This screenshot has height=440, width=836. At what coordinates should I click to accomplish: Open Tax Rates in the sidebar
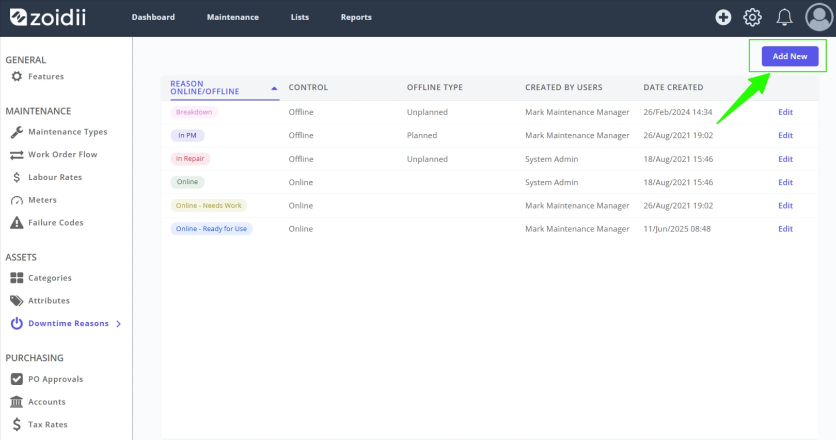point(48,425)
